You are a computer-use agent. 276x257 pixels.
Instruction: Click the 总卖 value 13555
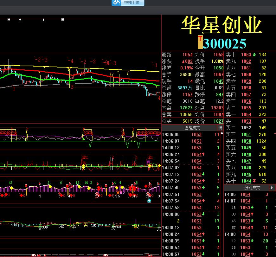click(186, 114)
